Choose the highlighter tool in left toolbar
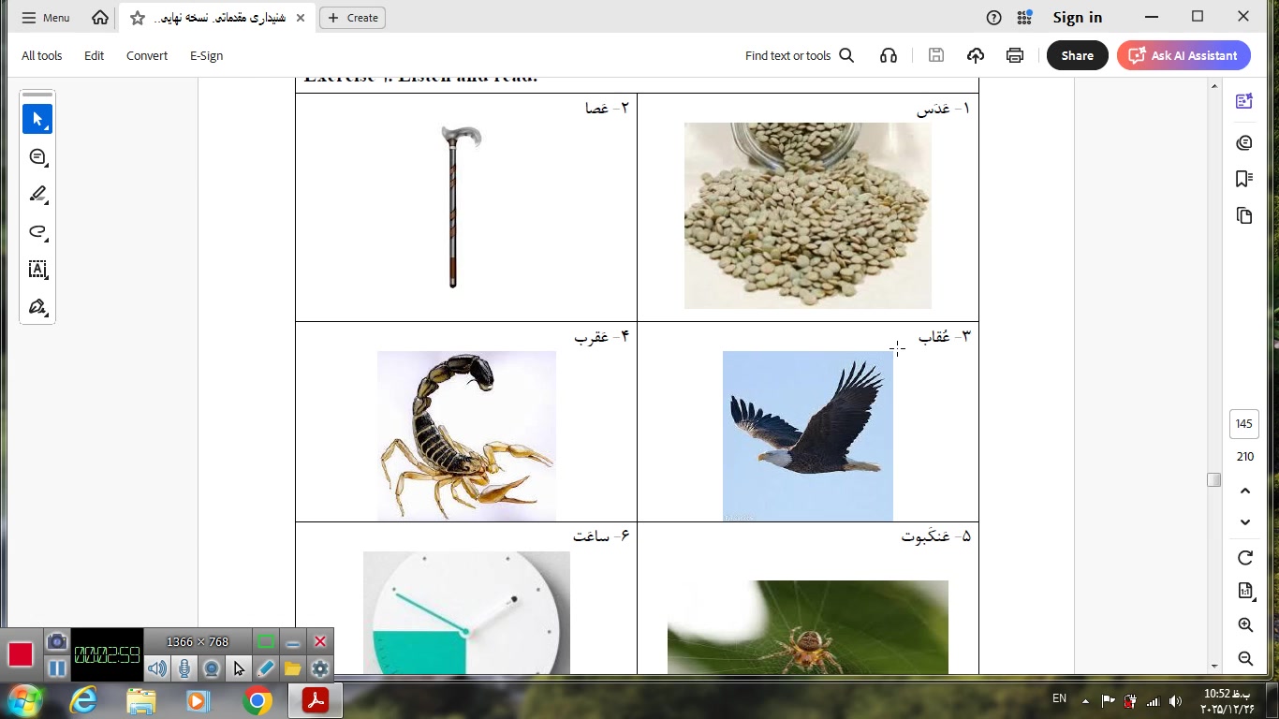1279x719 pixels. (x=37, y=195)
